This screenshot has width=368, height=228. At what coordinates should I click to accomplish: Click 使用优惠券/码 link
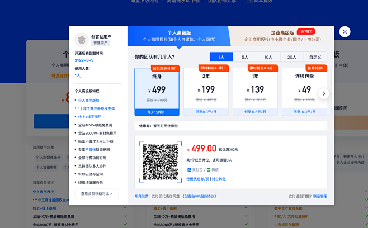[197, 179]
